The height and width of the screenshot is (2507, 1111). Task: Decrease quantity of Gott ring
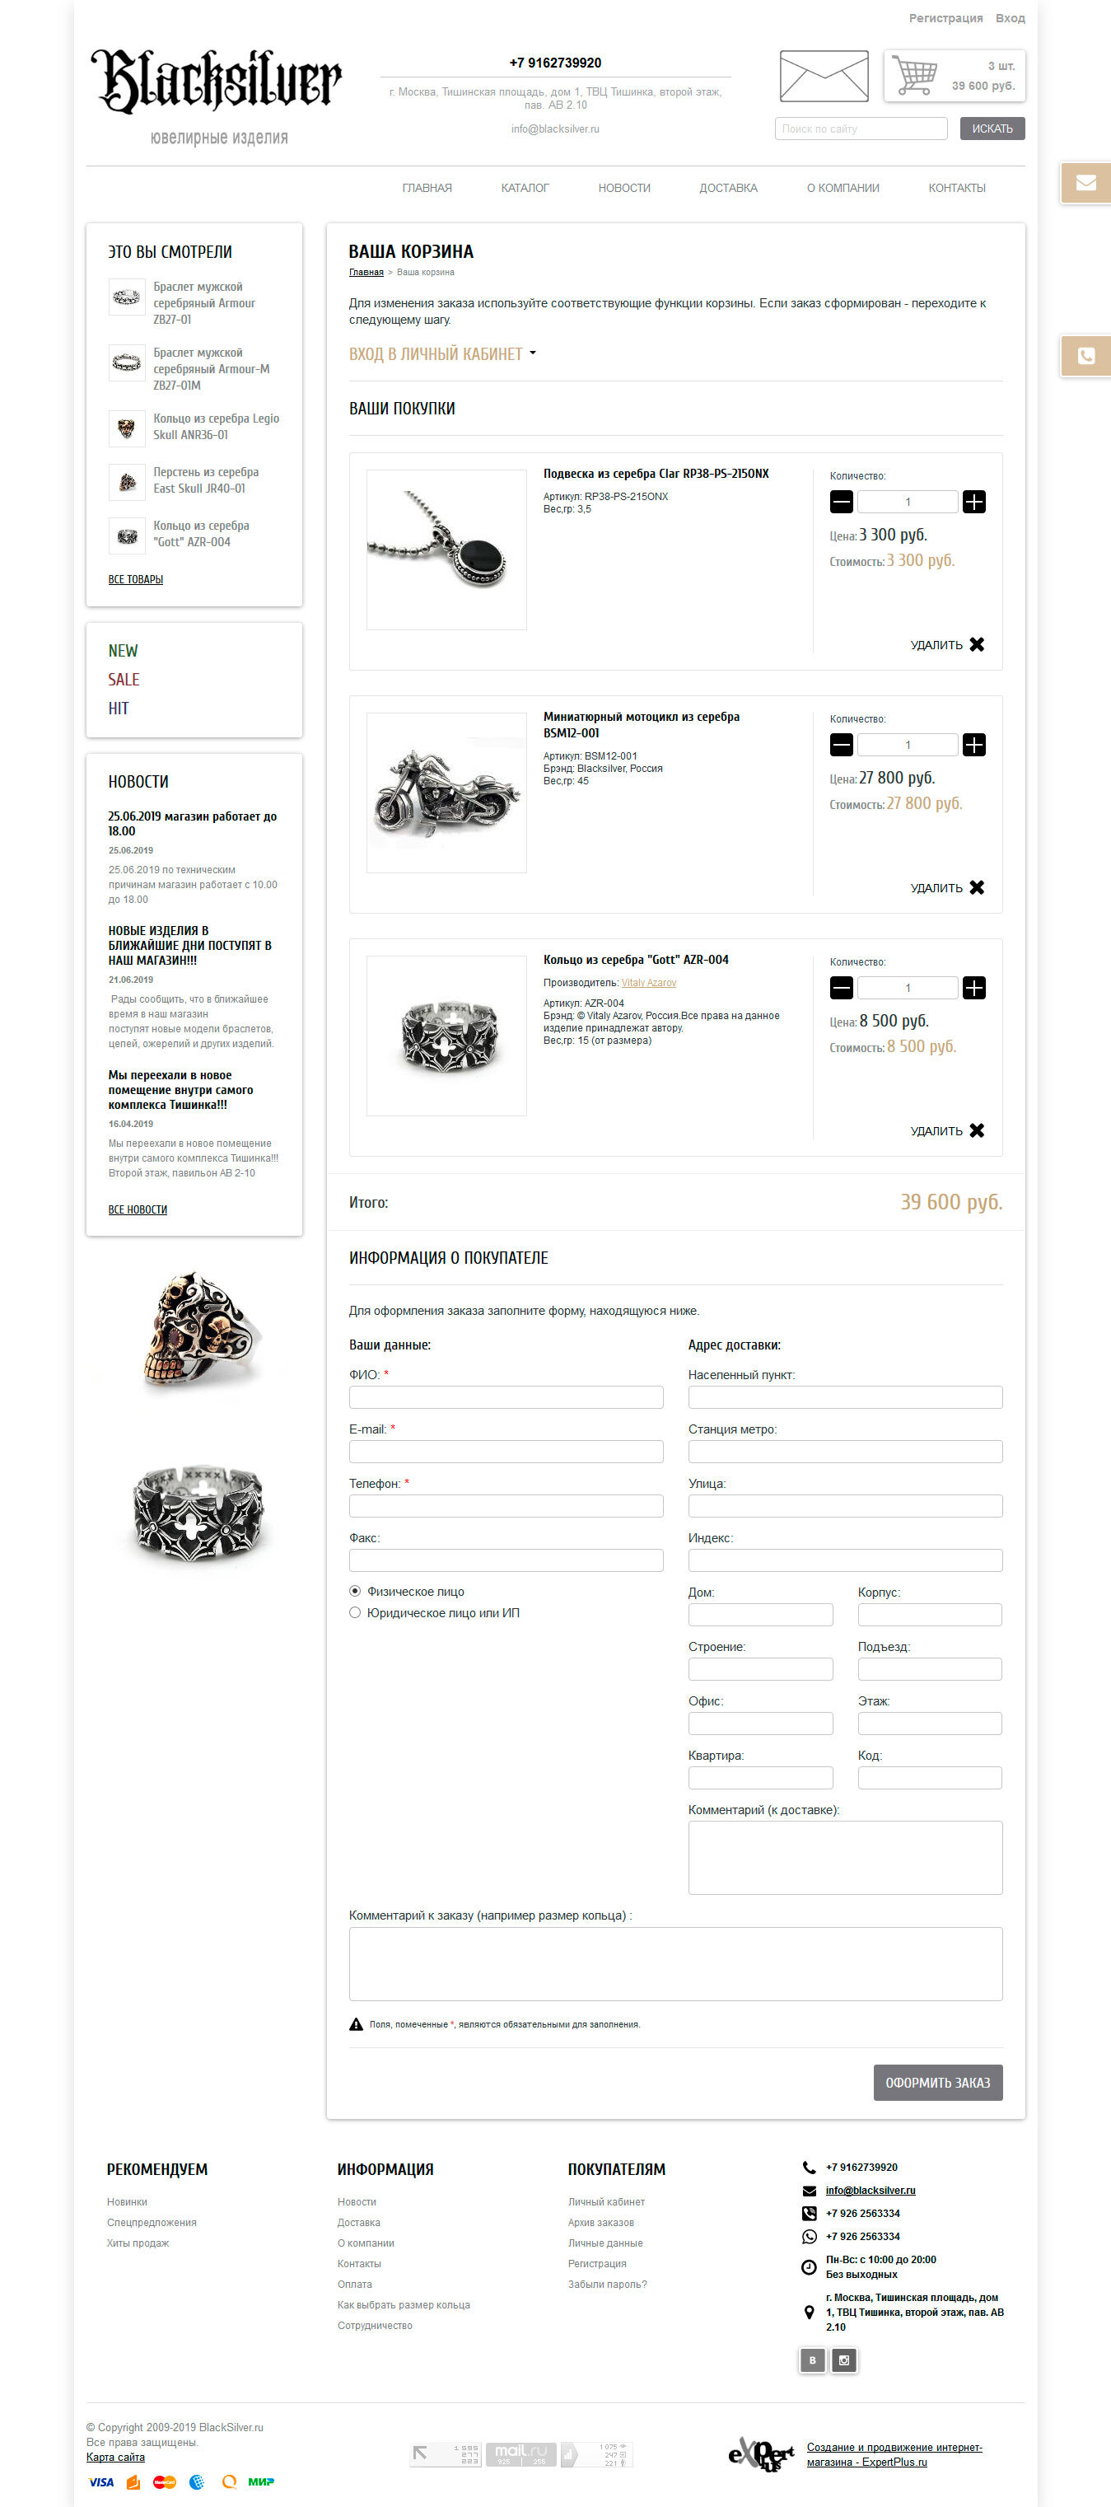tap(842, 988)
